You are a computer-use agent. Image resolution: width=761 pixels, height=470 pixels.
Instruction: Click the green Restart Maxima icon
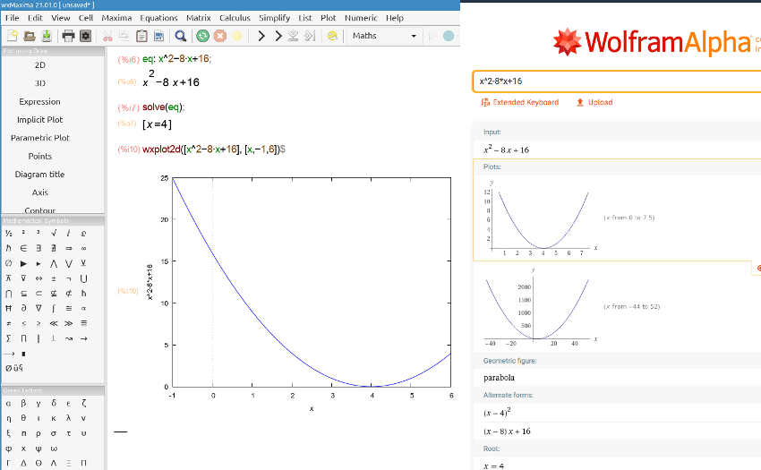pyautogui.click(x=203, y=36)
